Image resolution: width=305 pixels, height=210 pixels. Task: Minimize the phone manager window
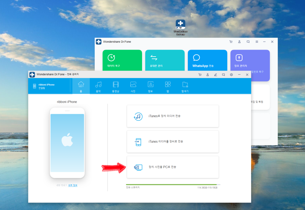[x=239, y=75]
